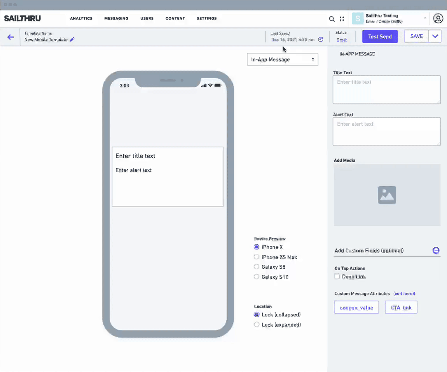Screen dimensions: 447x372
Task: Click the Test Send button
Action: [x=380, y=37]
